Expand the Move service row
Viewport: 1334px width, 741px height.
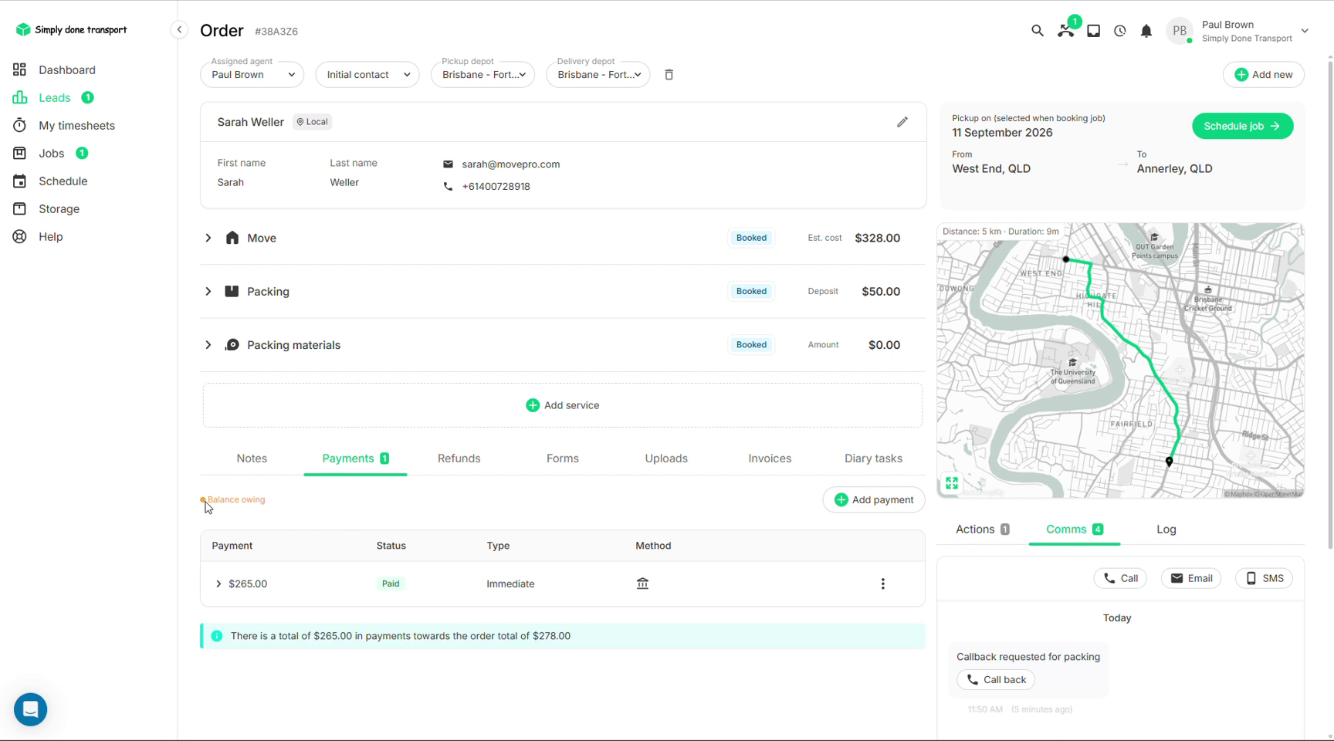pyautogui.click(x=208, y=238)
